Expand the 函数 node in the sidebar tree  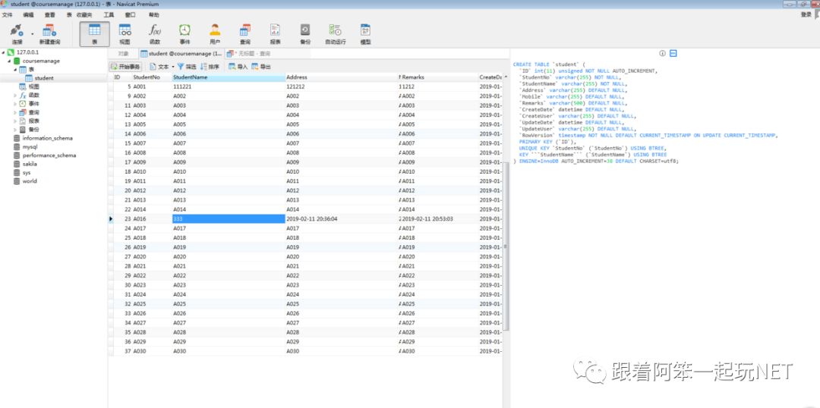point(16,96)
